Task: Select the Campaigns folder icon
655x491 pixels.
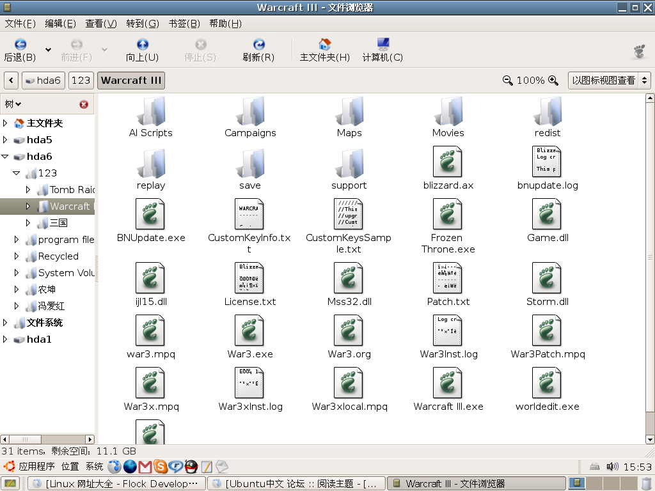Action: [x=250, y=111]
